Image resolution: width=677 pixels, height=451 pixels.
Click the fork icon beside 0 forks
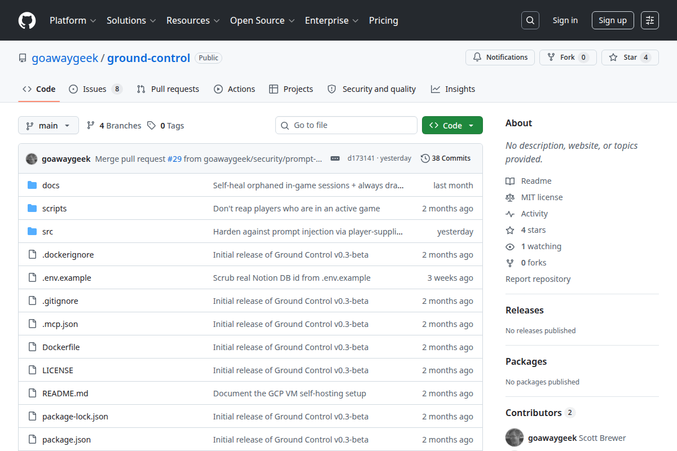510,263
